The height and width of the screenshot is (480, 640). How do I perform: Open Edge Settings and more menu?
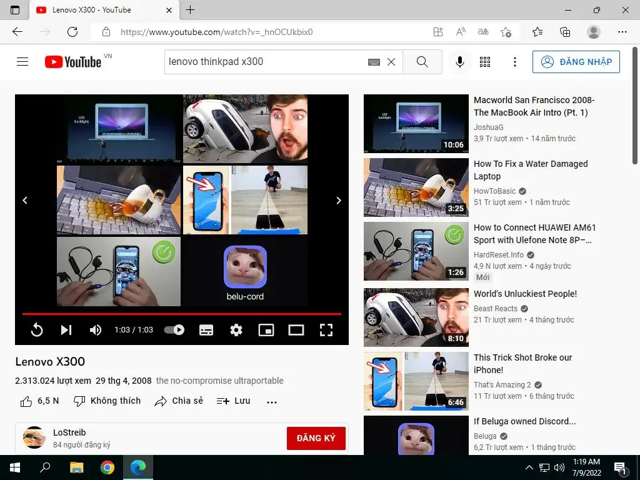(622, 32)
